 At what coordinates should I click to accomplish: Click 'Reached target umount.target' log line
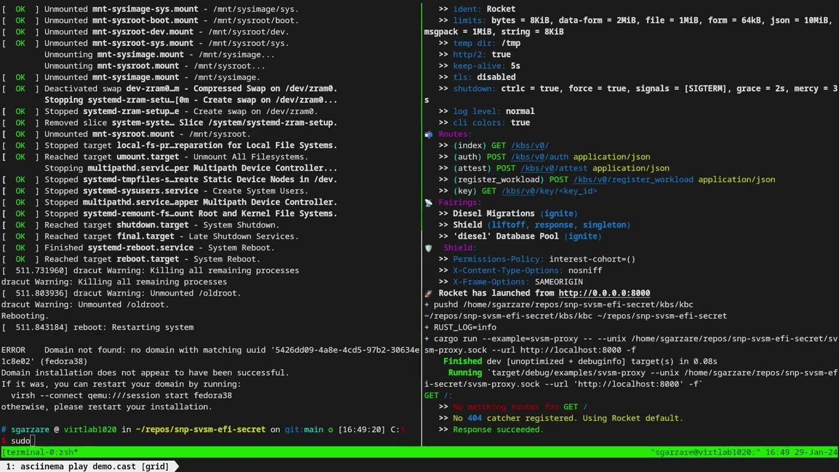point(155,157)
